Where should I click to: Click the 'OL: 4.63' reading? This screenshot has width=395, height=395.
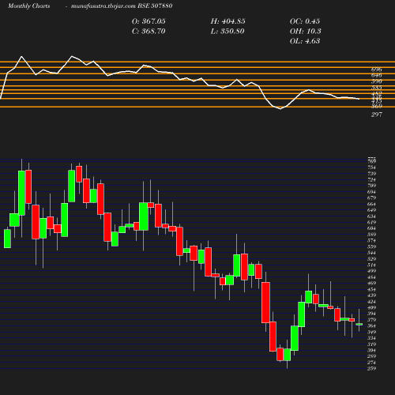click(x=305, y=41)
